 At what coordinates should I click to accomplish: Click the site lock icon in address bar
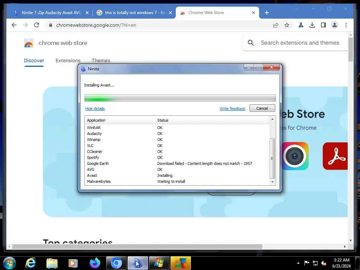tap(51, 25)
